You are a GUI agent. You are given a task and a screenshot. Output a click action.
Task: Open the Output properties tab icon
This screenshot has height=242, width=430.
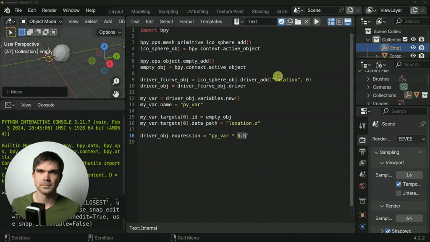[x=362, y=151]
